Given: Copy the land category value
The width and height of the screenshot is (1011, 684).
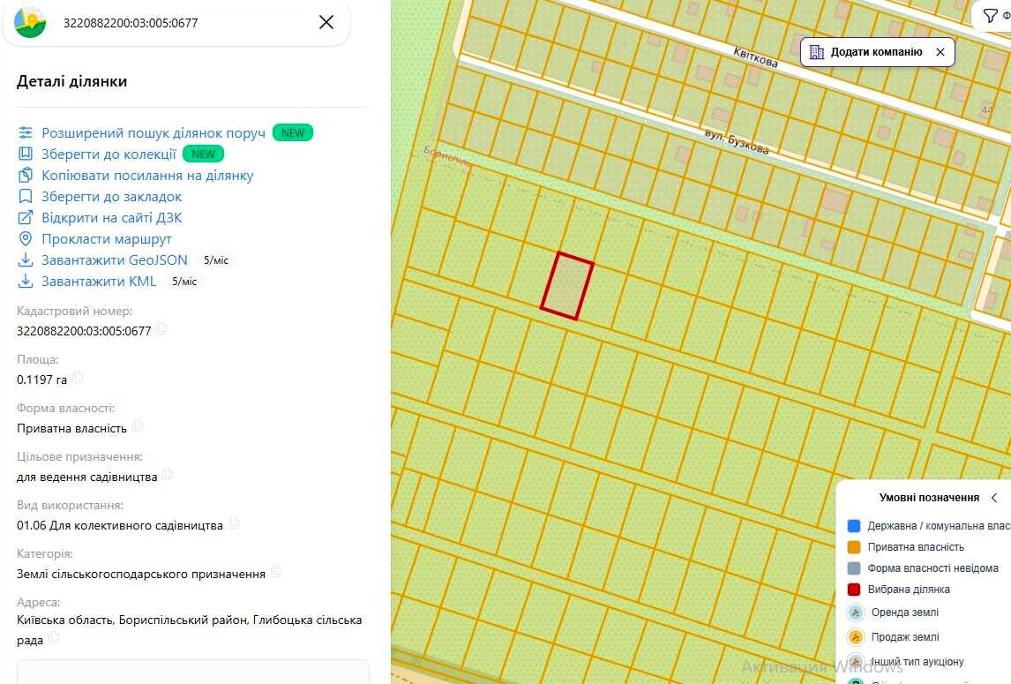Looking at the screenshot, I should click(276, 572).
